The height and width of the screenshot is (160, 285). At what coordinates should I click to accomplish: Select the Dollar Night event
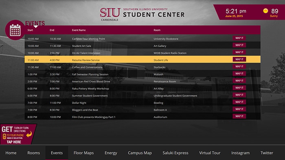pos(142,102)
